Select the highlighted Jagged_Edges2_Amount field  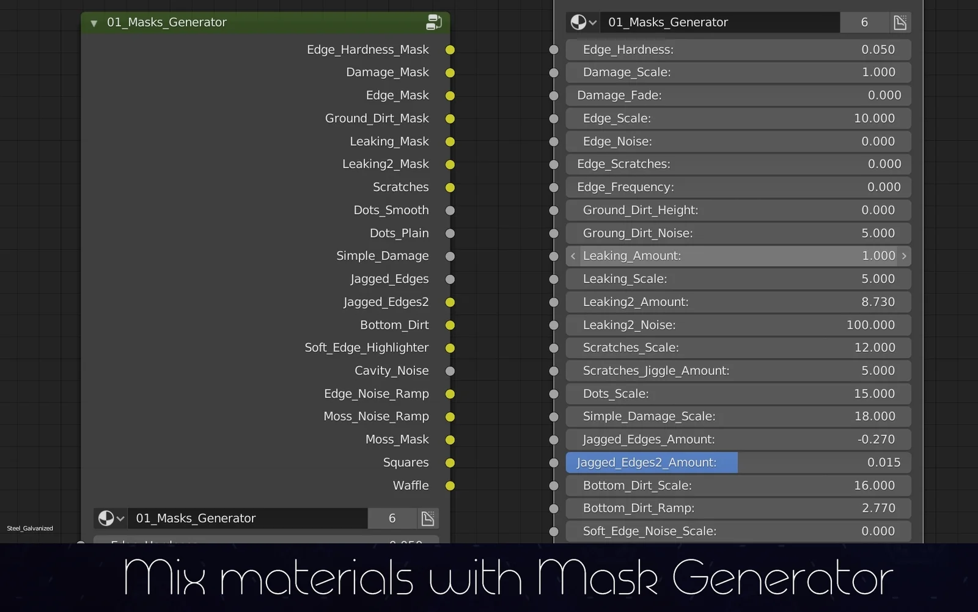point(651,462)
